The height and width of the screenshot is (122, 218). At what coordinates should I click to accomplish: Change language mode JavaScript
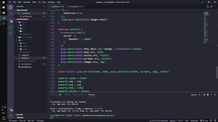pyautogui.click(x=194, y=121)
